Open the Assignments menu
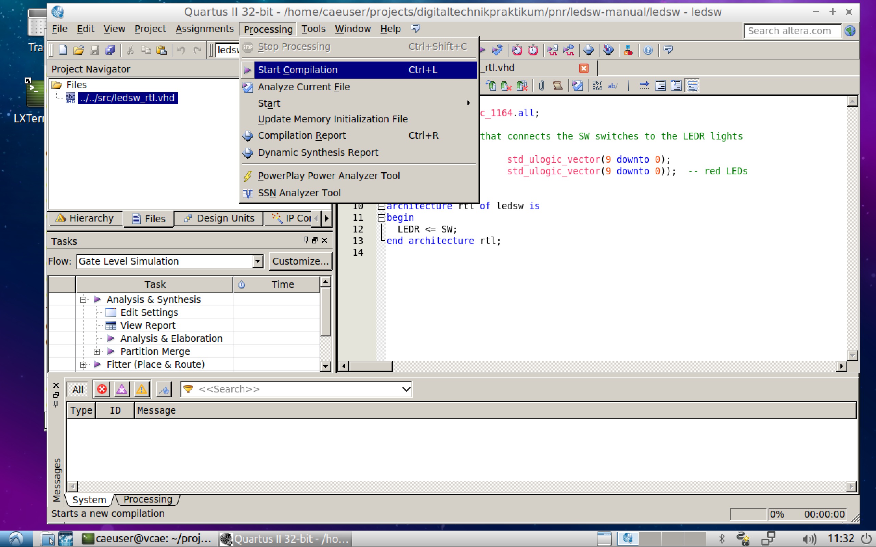 pos(205,29)
